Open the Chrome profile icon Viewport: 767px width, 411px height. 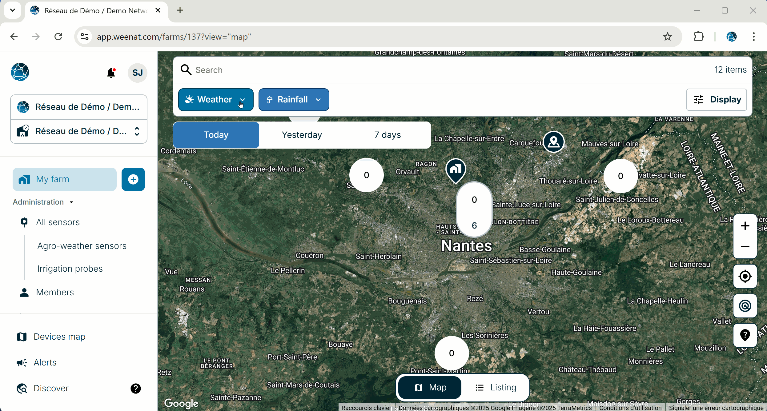[731, 37]
